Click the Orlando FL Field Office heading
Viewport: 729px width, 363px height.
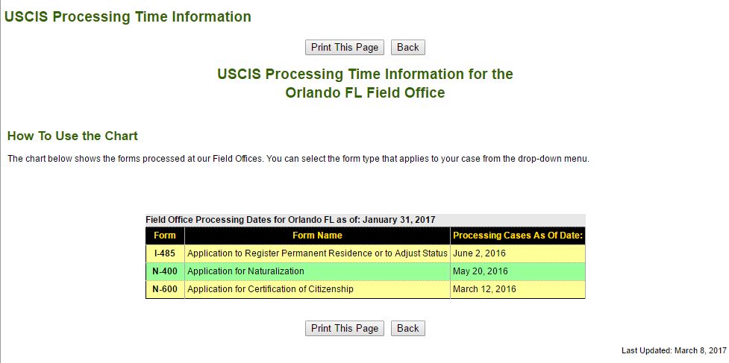coord(365,93)
